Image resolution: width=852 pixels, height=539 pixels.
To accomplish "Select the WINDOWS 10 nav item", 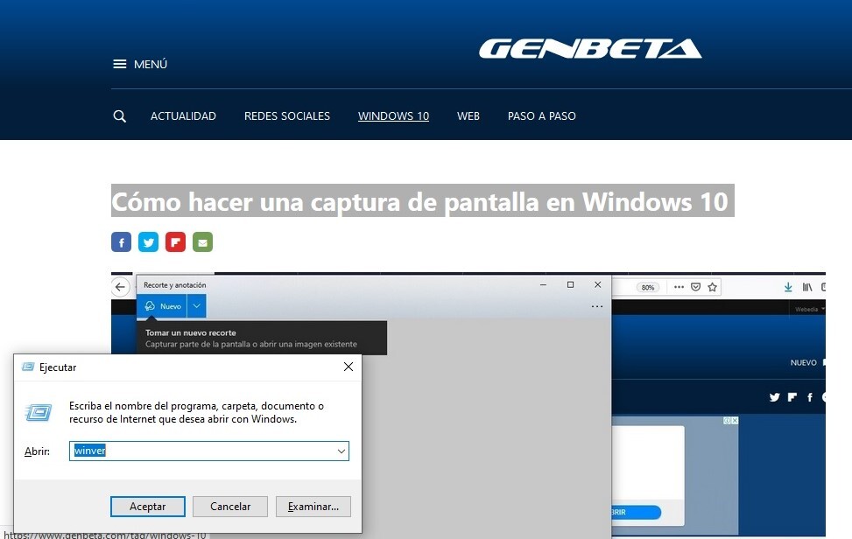I will [393, 116].
